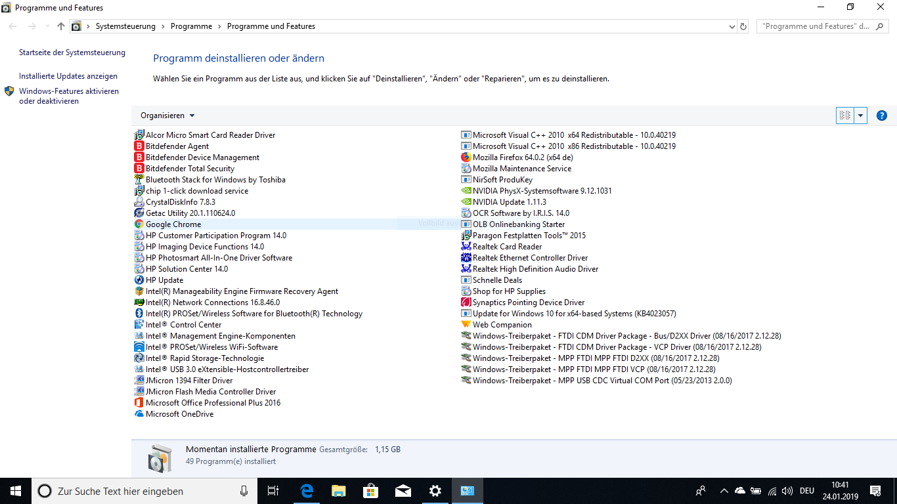Click the Intel PROSet/Wireless WiFi-Software icon

click(139, 347)
